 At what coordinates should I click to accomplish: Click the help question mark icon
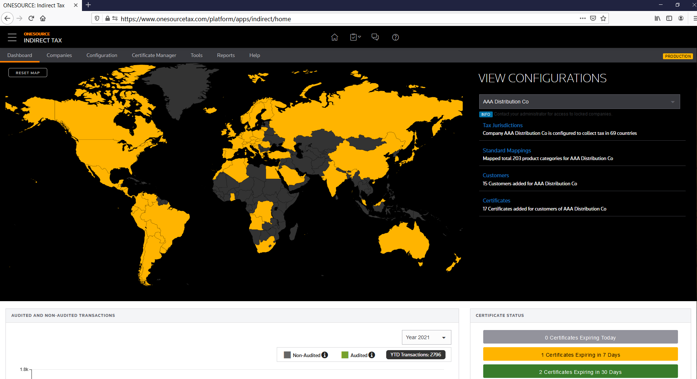[x=395, y=37]
